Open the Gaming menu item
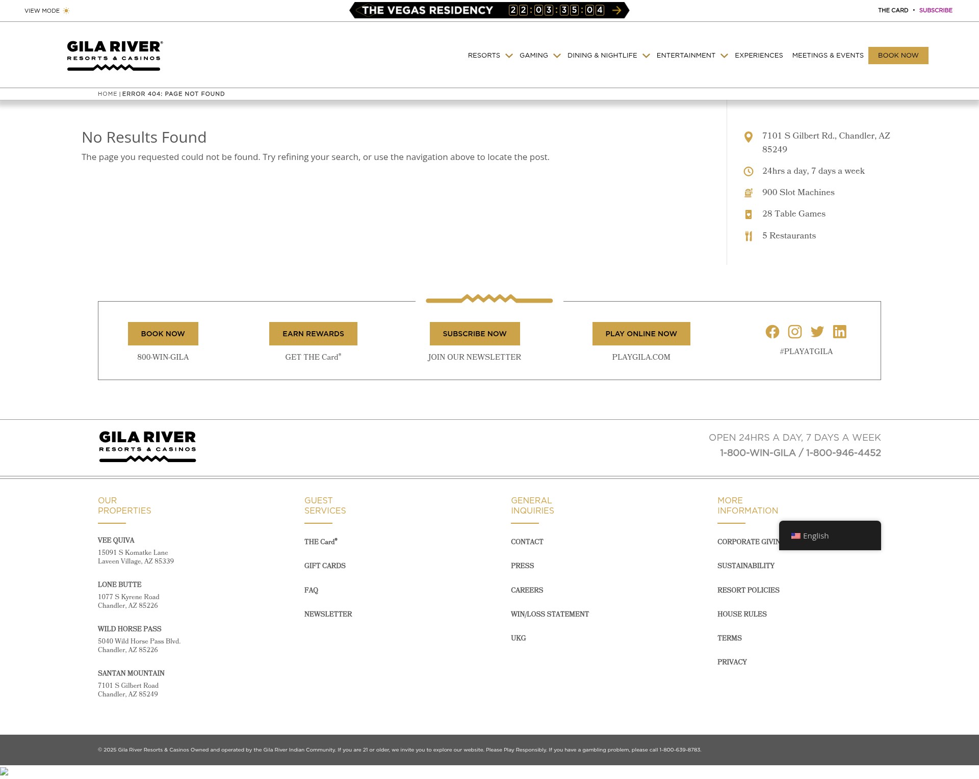Viewport: 979px width, 779px height. click(x=533, y=56)
